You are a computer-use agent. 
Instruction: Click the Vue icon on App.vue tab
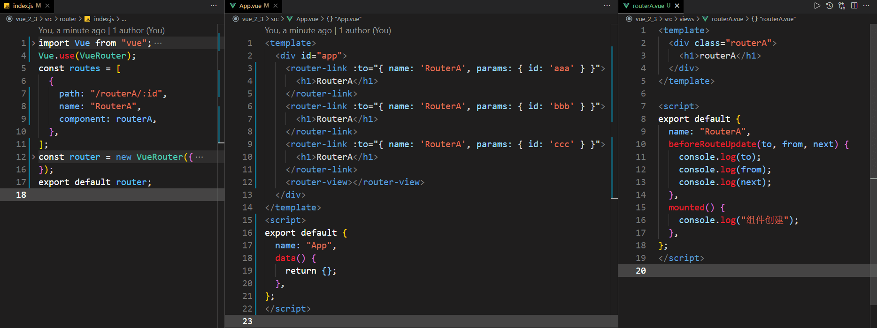(x=233, y=6)
